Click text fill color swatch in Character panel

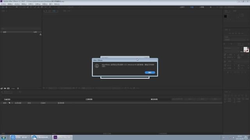[245, 49]
